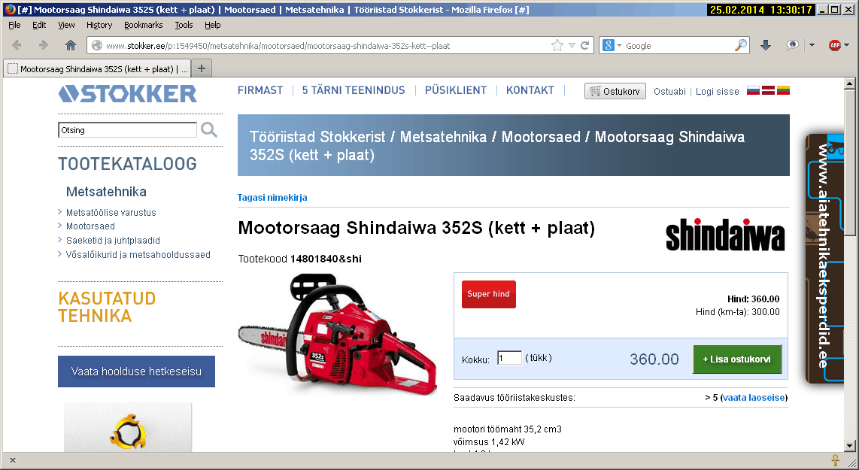The width and height of the screenshot is (859, 470).
Task: Reload the page with the refresh icon
Action: (x=585, y=45)
